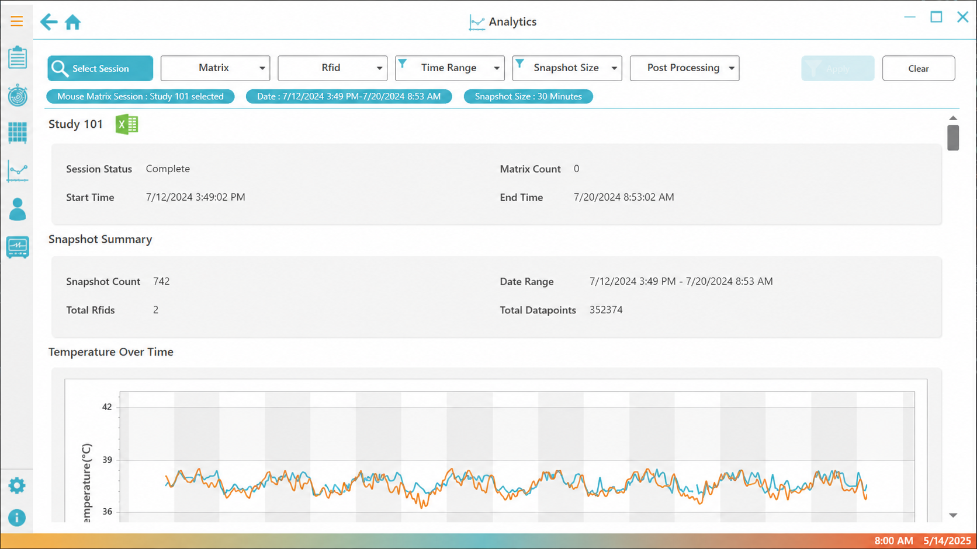Click the Analytics title chart icon
Image resolution: width=977 pixels, height=549 pixels.
(477, 23)
